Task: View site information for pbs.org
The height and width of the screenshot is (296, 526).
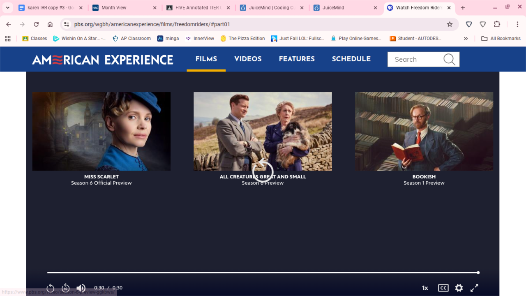Action: (x=67, y=24)
